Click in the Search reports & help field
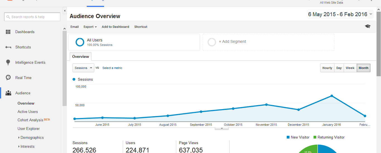Screen dimensions: 381x153 coord(32,17)
